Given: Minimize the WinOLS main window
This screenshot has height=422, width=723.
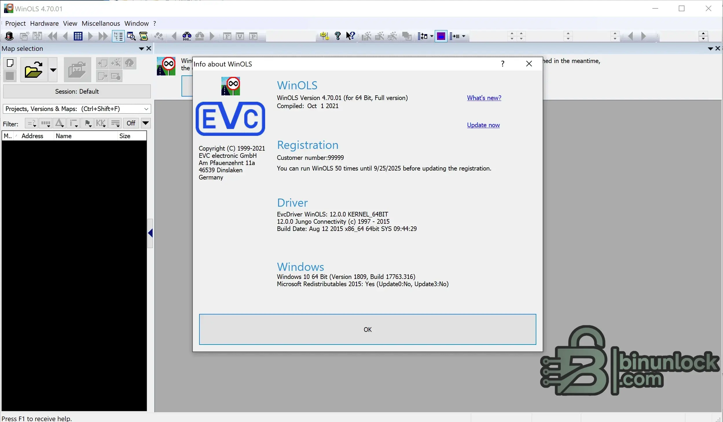Looking at the screenshot, I should coord(655,9).
